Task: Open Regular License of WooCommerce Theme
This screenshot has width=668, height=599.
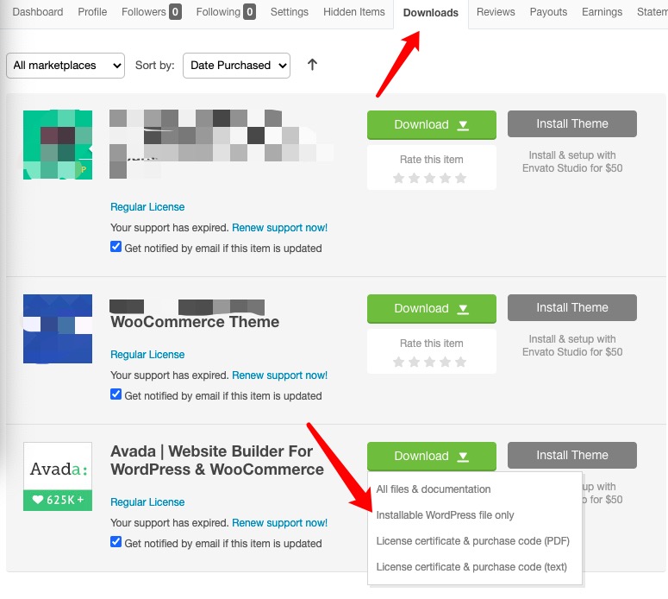Action: coord(147,355)
